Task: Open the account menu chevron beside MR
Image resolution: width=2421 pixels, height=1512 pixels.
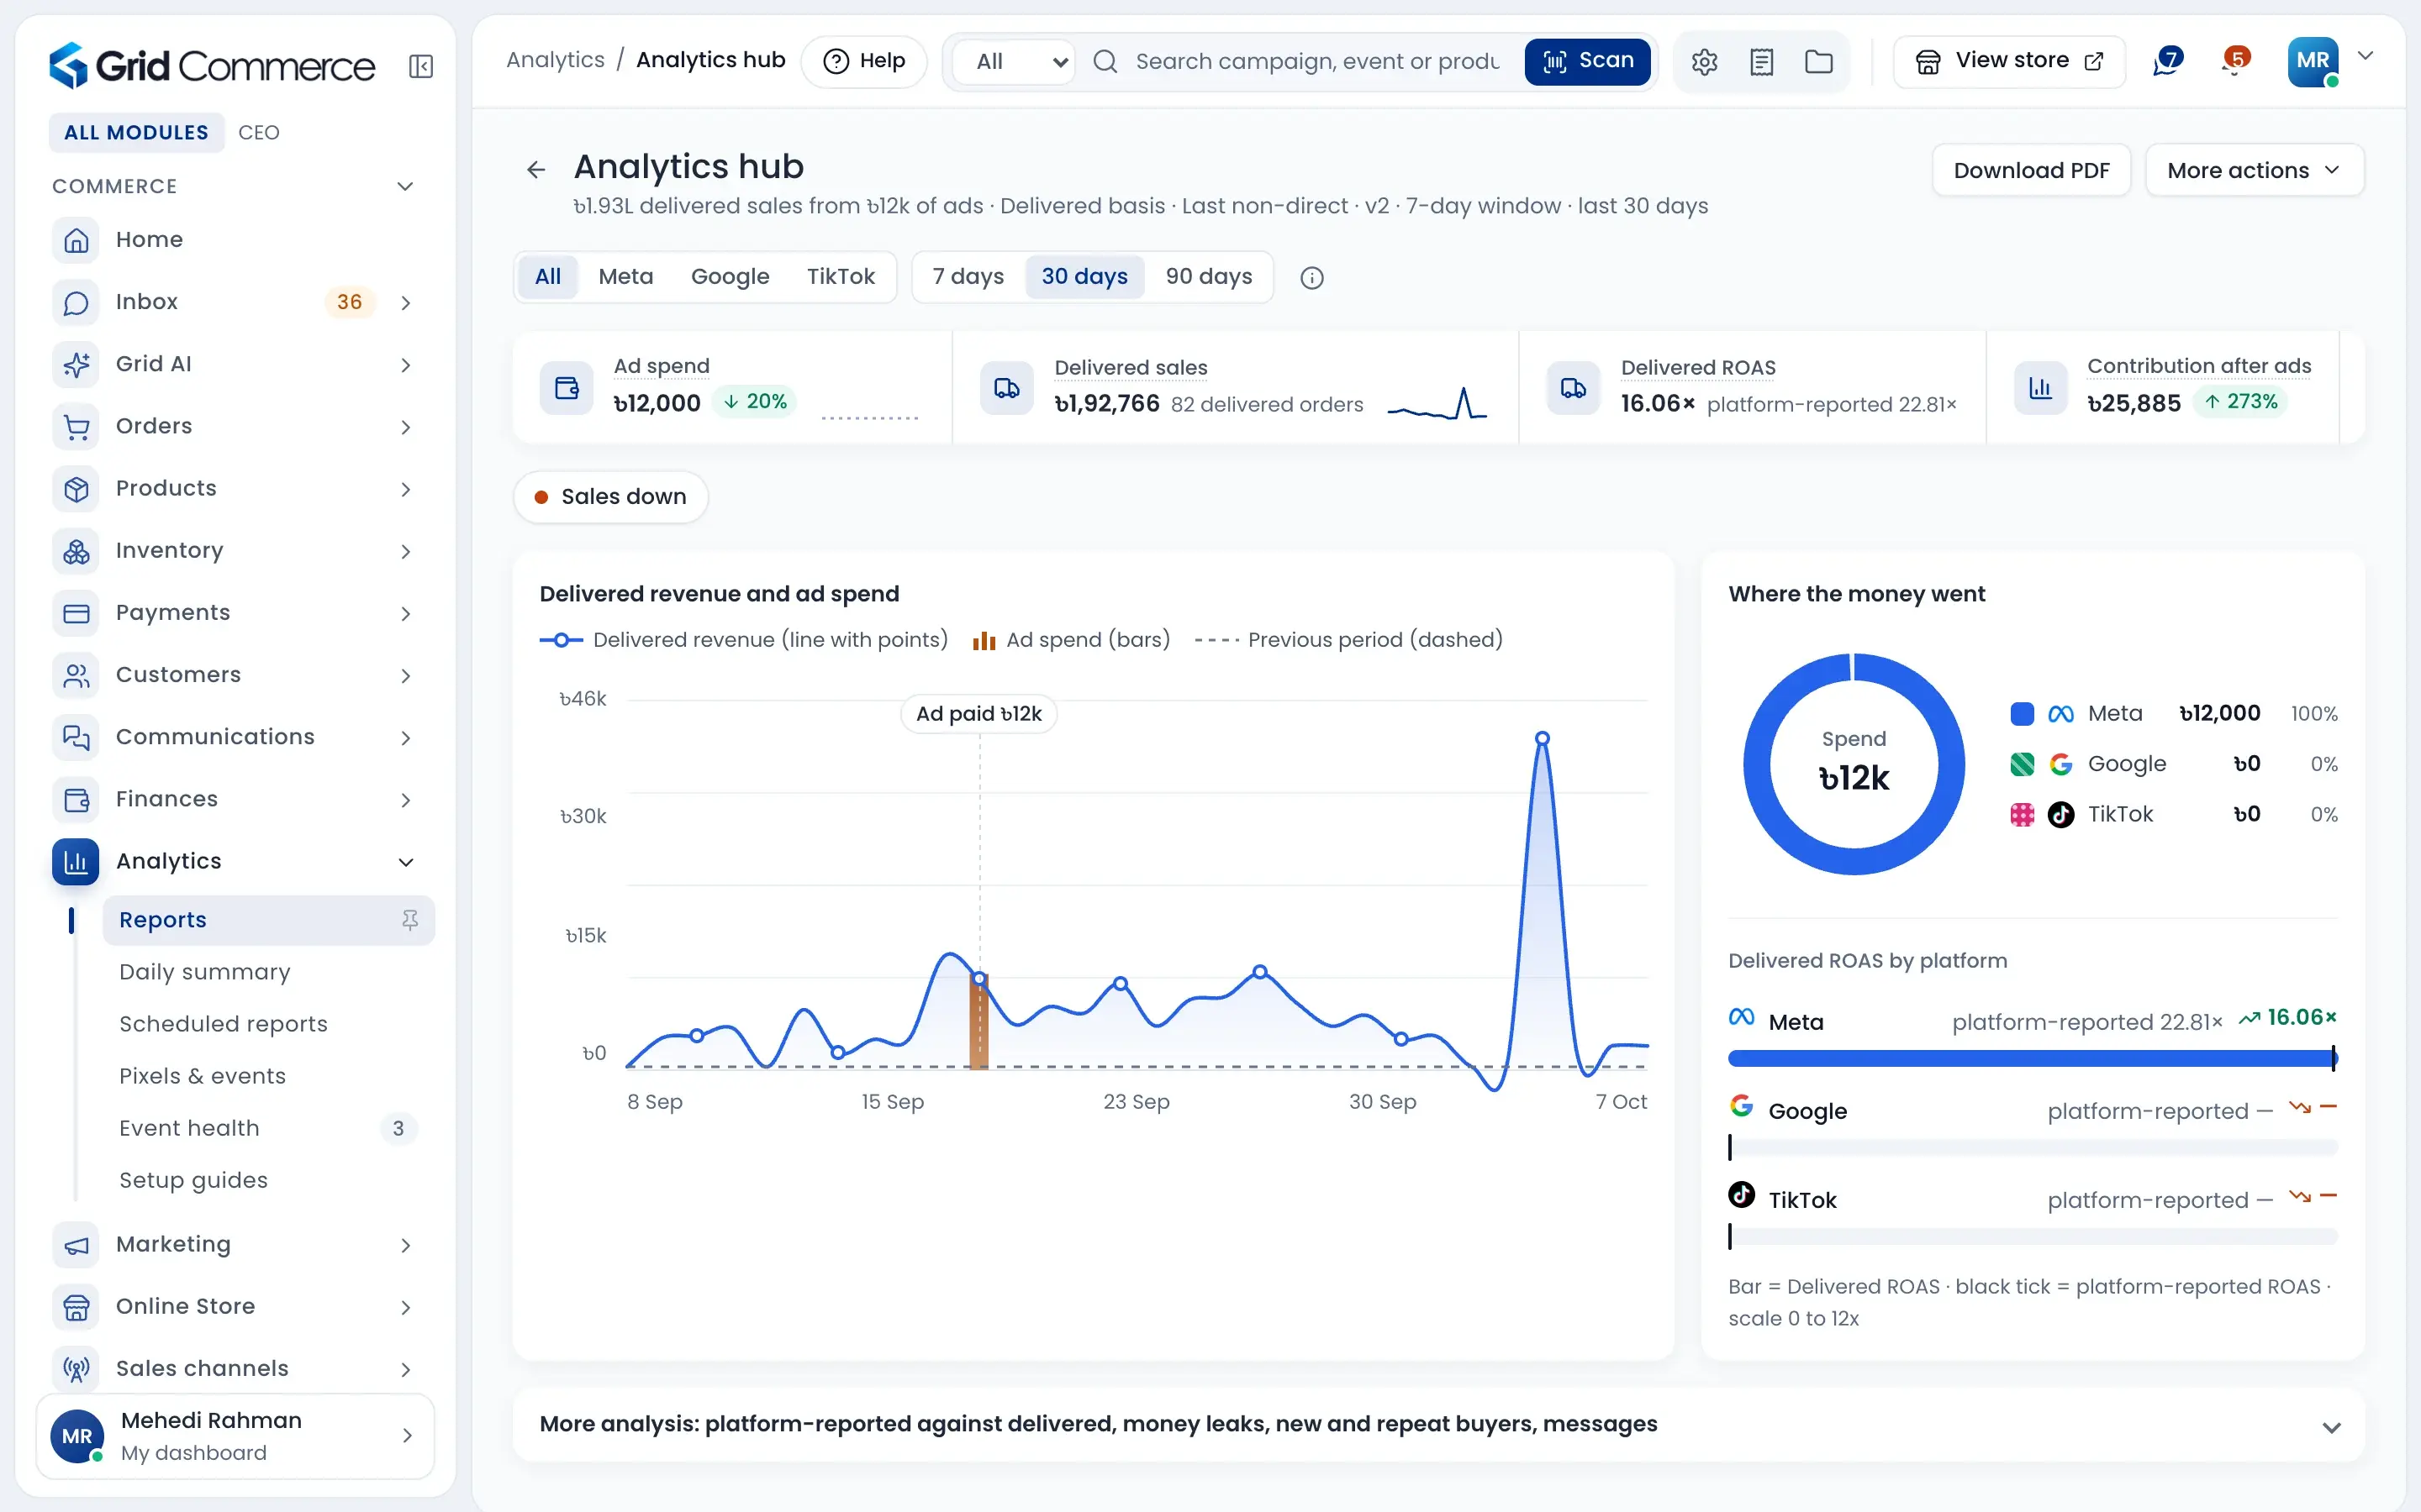Action: point(2365,57)
